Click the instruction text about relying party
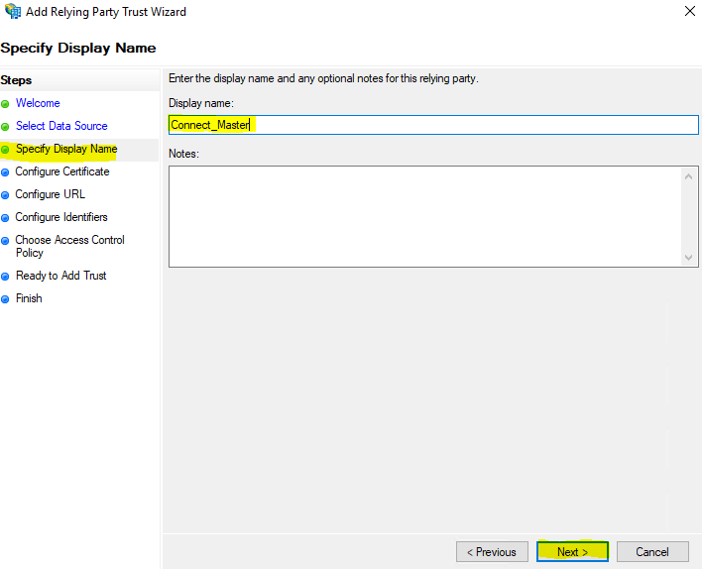 [x=323, y=78]
